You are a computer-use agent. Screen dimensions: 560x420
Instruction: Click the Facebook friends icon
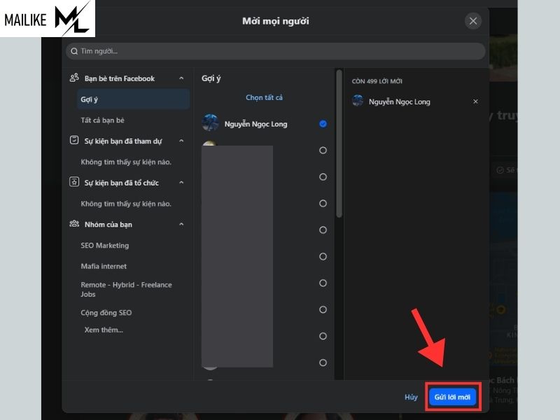(x=74, y=78)
